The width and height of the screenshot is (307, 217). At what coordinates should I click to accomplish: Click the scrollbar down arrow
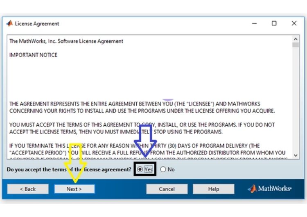point(296,156)
